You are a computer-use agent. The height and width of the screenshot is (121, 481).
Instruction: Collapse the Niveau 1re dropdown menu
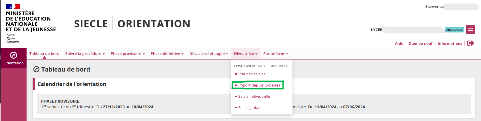coord(245,54)
